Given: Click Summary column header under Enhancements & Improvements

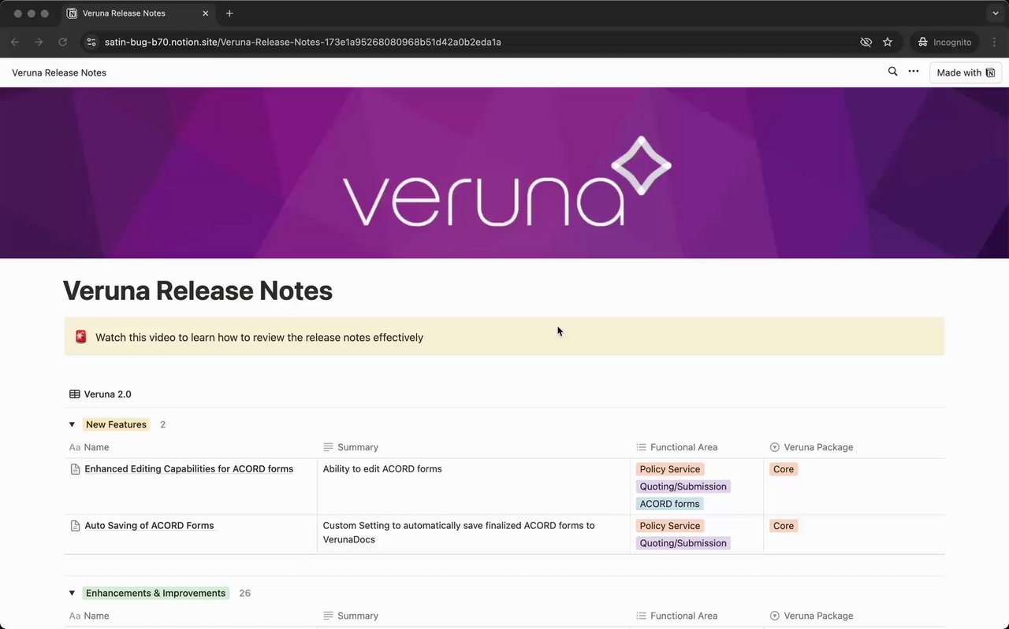Looking at the screenshot, I should coord(351,616).
